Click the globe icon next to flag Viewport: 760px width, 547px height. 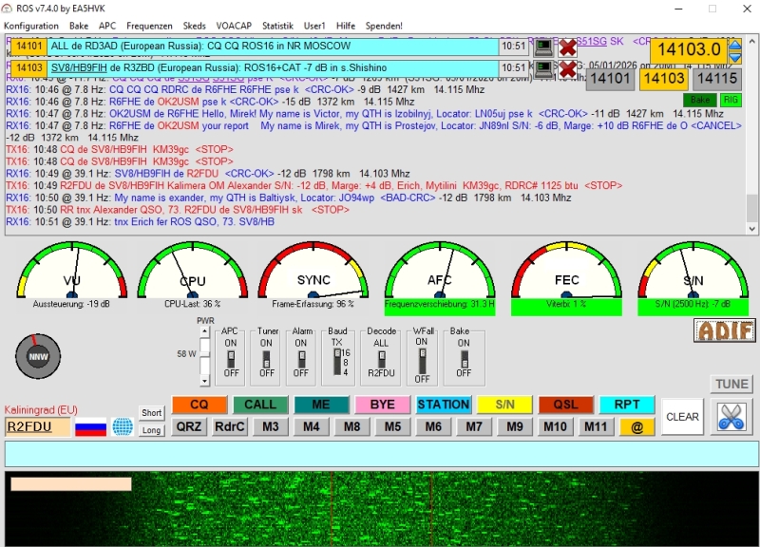pyautogui.click(x=123, y=426)
